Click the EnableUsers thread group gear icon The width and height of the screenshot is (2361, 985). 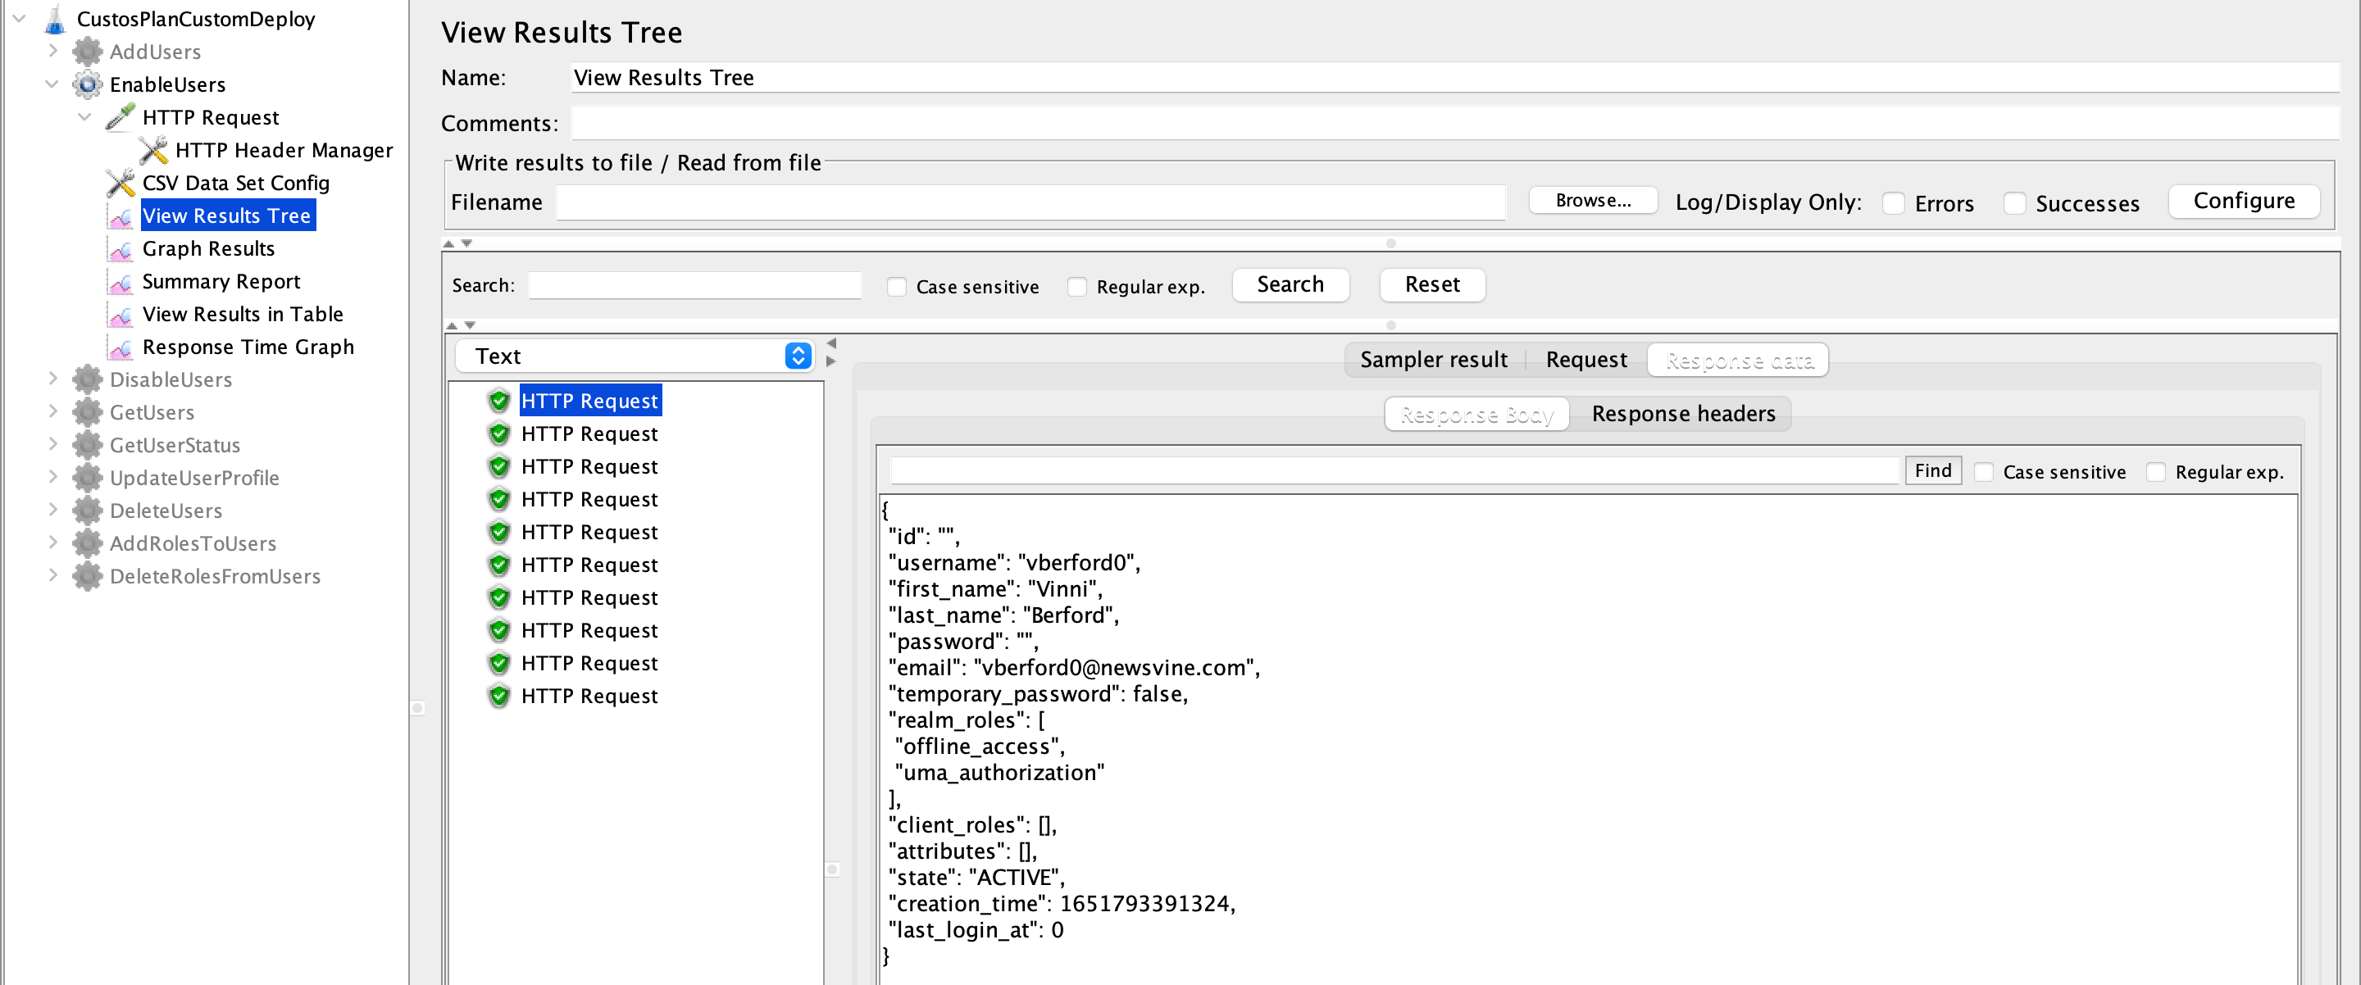click(x=87, y=84)
